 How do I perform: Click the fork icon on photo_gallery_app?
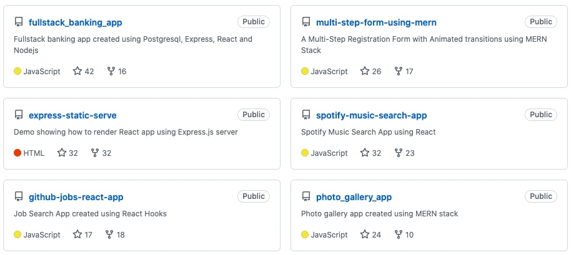pos(399,234)
